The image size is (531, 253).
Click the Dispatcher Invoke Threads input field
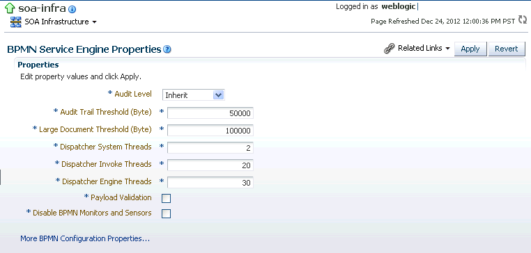210,165
